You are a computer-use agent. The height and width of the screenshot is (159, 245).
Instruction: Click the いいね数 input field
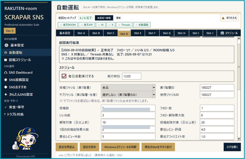(128, 115)
